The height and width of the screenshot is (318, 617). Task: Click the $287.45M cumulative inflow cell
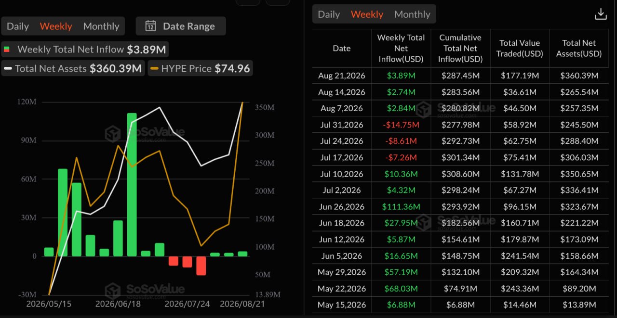pos(460,76)
